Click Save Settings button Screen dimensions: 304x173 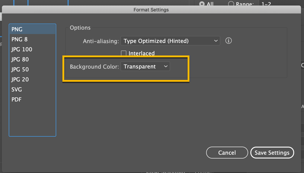point(272,153)
